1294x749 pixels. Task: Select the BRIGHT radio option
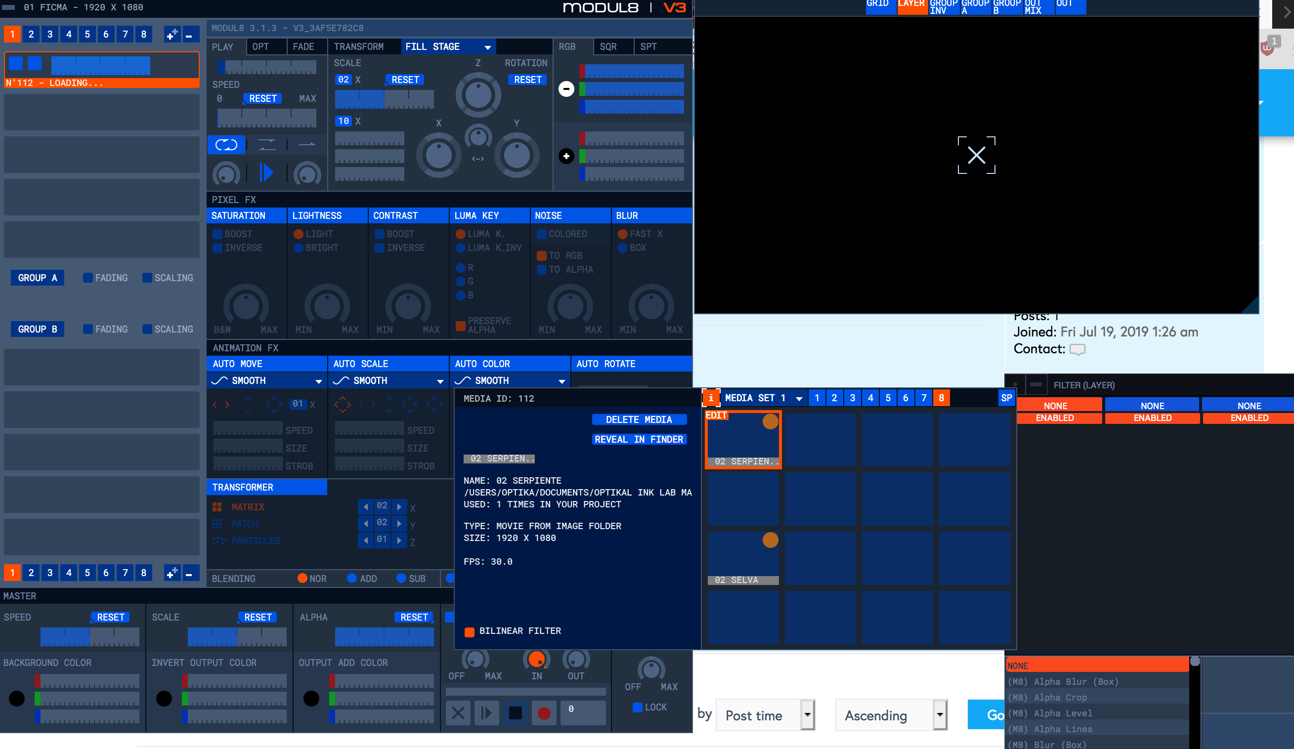[298, 248]
